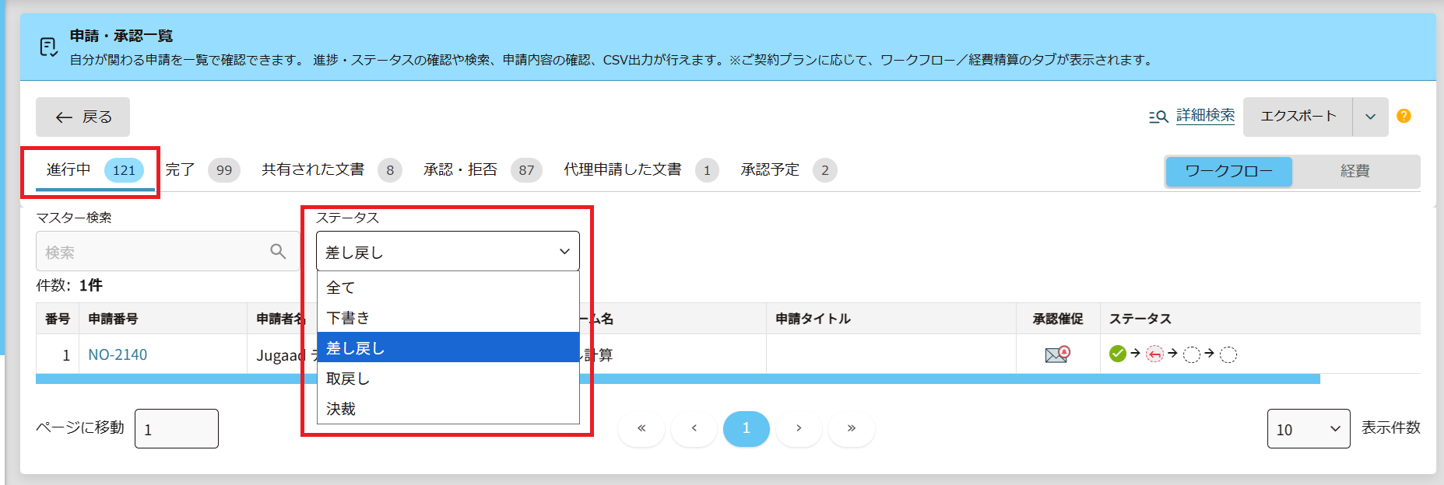Go to the first page with double-arrow
This screenshot has height=485, width=1444.
click(641, 428)
